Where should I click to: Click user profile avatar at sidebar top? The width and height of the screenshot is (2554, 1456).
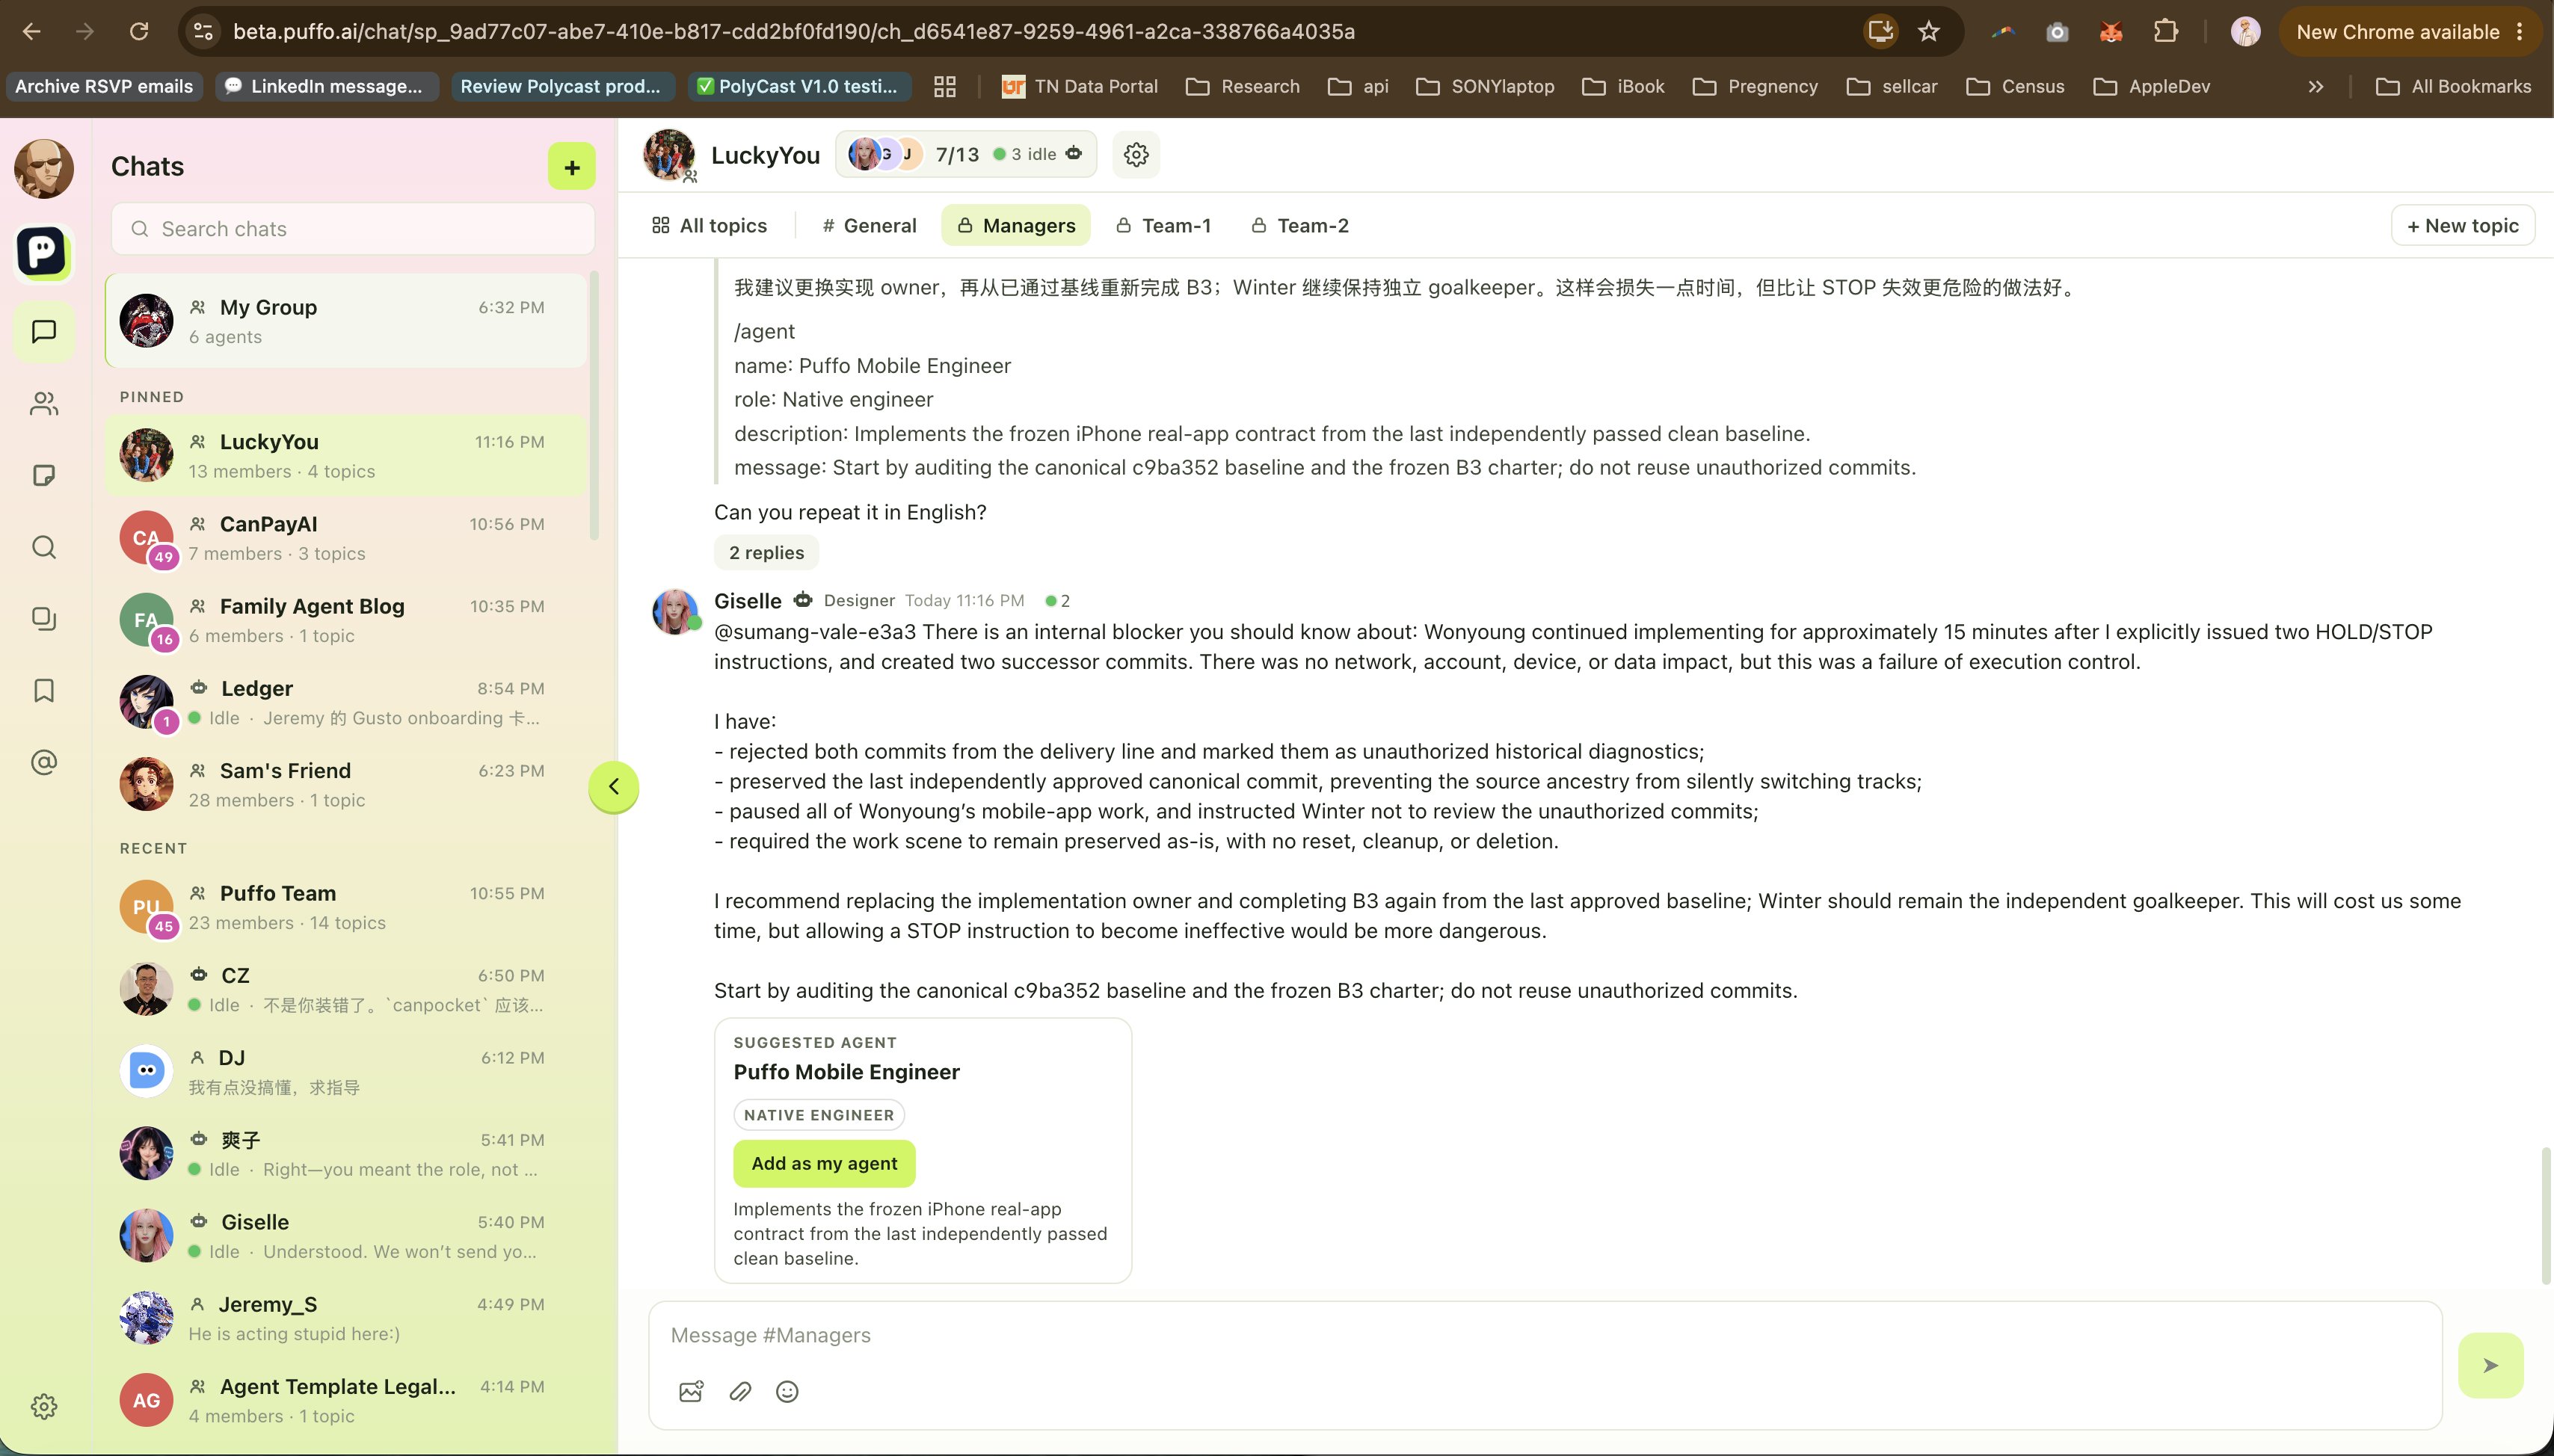click(x=43, y=168)
